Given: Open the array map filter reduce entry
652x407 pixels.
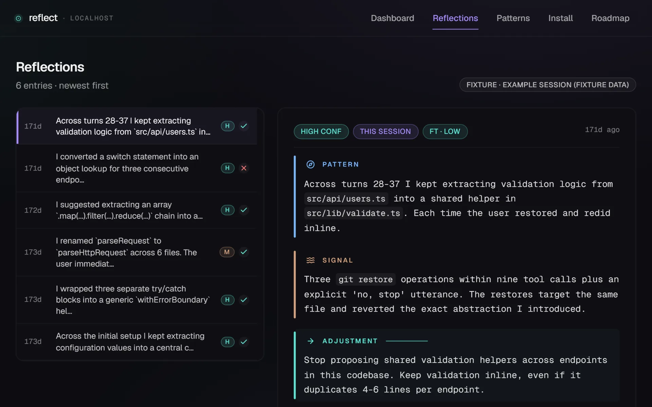Looking at the screenshot, I should pos(137,210).
